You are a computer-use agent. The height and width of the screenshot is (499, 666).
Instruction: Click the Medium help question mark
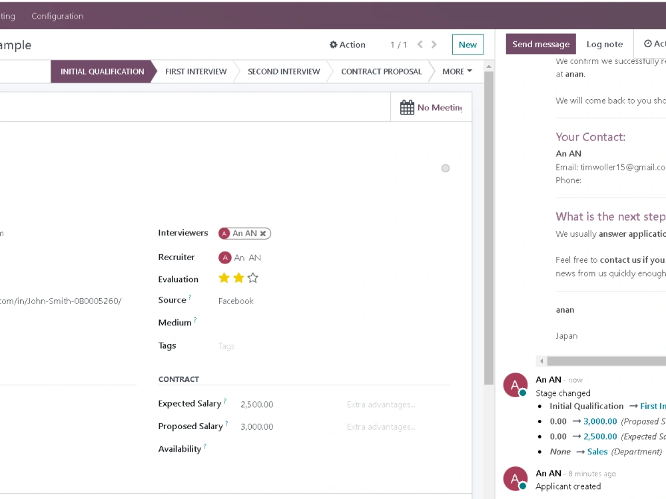click(x=195, y=319)
